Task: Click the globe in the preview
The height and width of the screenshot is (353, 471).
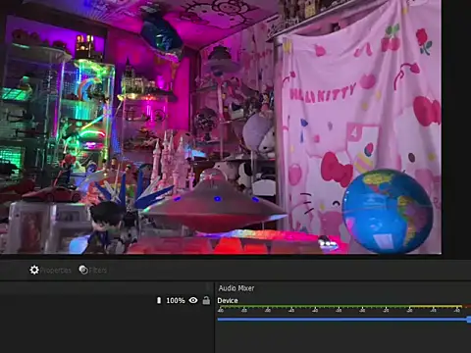Action: pos(388,211)
